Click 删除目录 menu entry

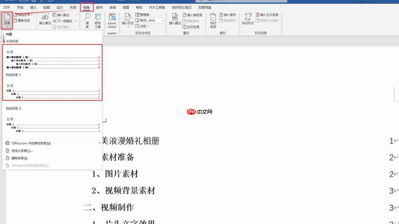pyautogui.click(x=52, y=158)
